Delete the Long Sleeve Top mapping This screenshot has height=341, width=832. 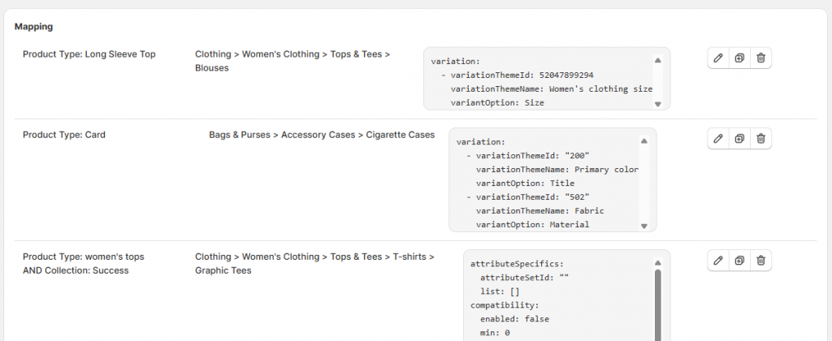coord(760,58)
